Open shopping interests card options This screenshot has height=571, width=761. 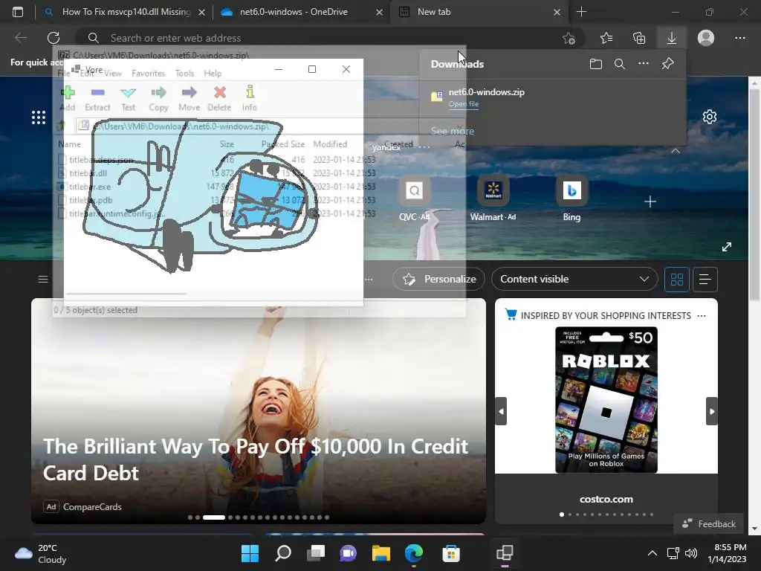(702, 315)
